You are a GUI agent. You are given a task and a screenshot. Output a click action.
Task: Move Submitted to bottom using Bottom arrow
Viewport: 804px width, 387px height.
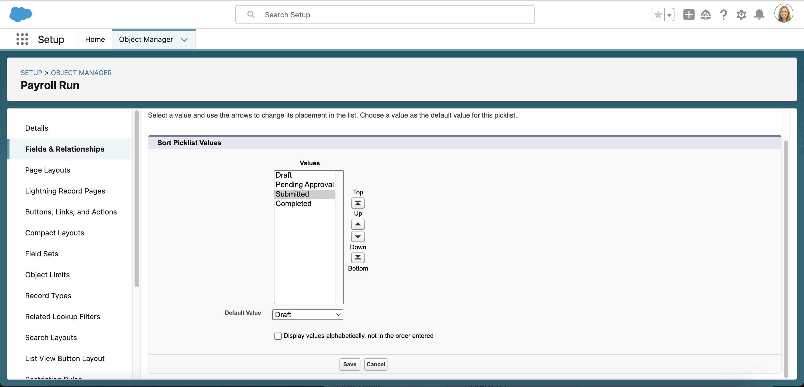[358, 257]
